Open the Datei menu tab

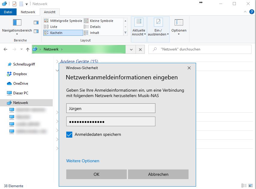(x=8, y=12)
